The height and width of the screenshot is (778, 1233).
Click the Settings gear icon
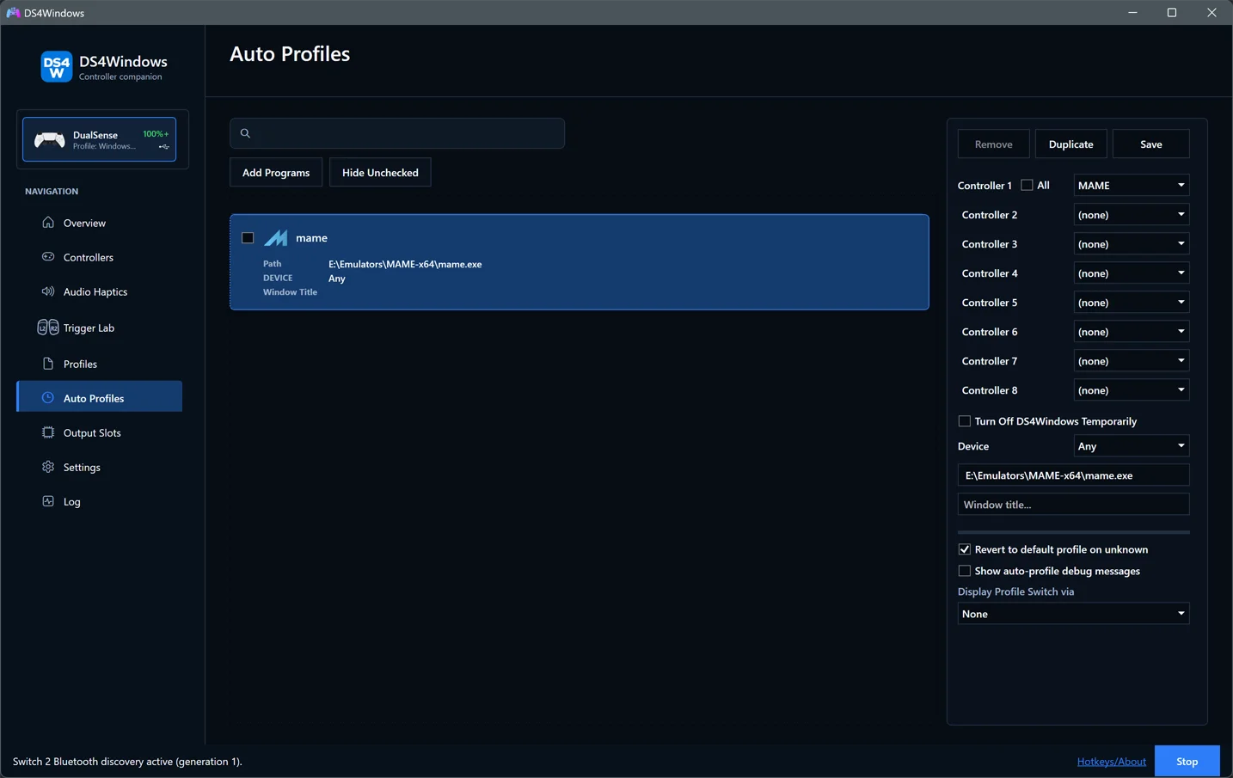48,467
